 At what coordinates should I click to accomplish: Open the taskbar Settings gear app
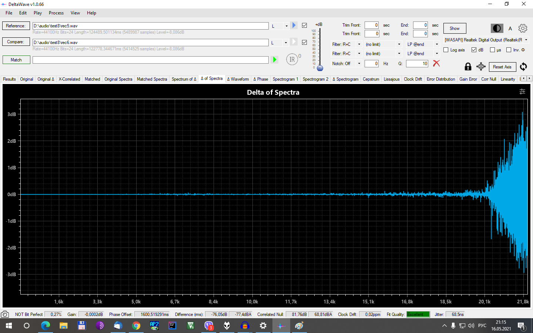tap(263, 326)
